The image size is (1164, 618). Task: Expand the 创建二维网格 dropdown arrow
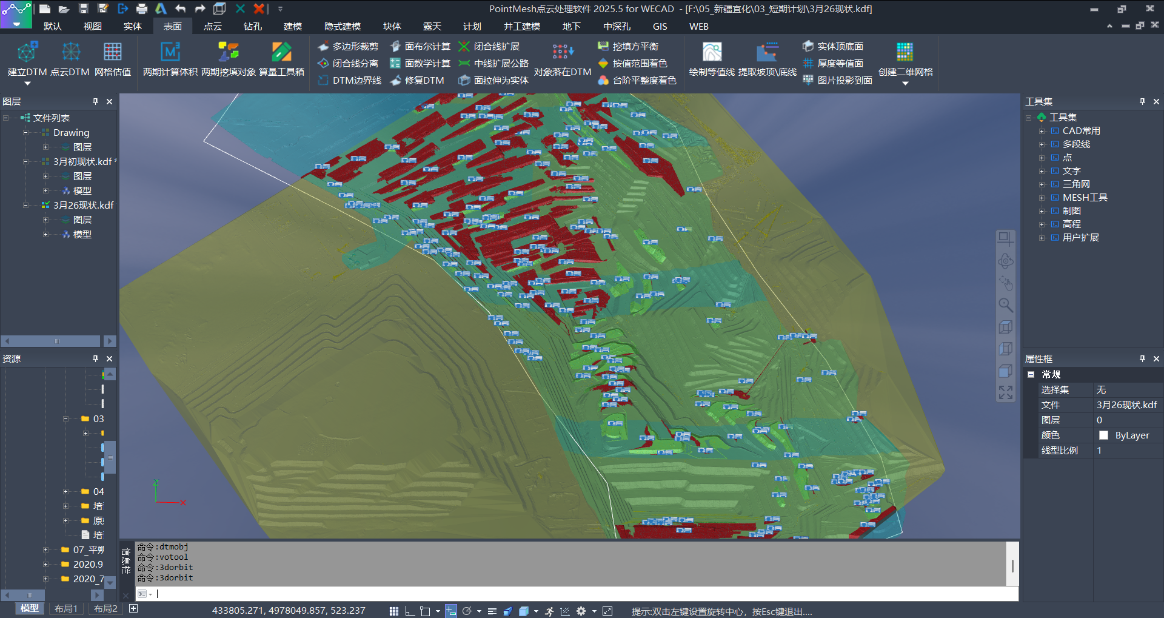pyautogui.click(x=905, y=84)
